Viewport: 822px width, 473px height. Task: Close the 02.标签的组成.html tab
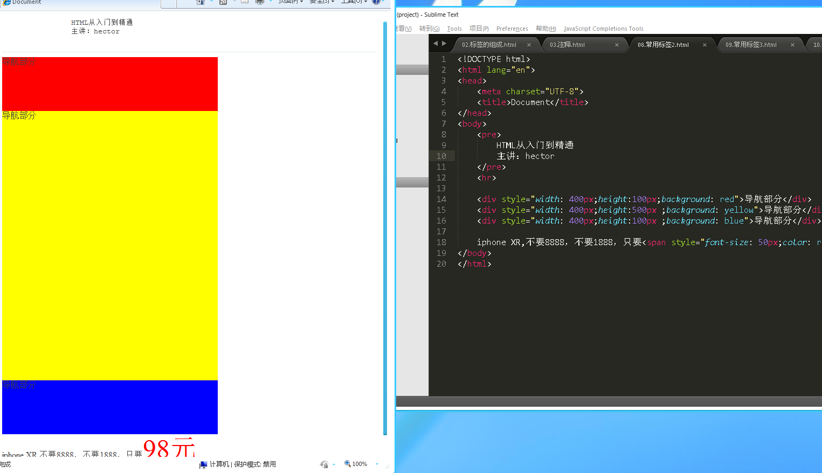[529, 45]
